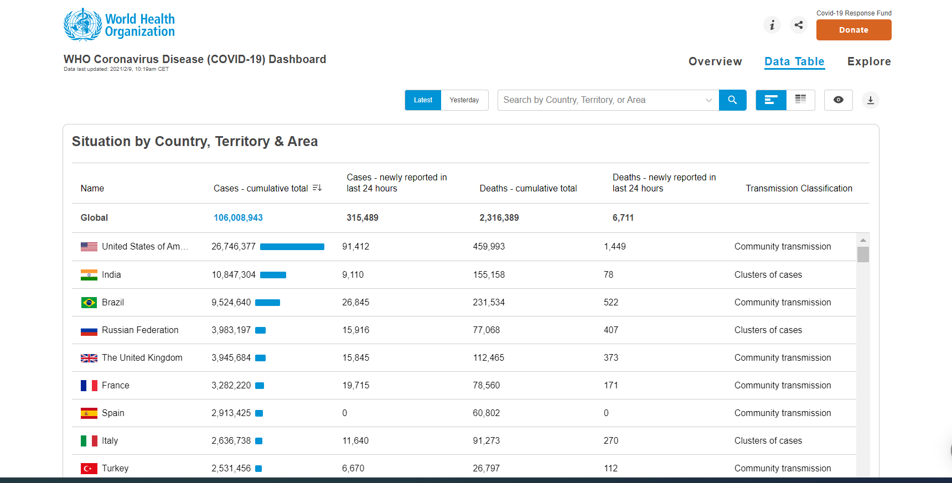Click the Turkey flag icon
This screenshot has height=483, width=952.
click(x=89, y=469)
